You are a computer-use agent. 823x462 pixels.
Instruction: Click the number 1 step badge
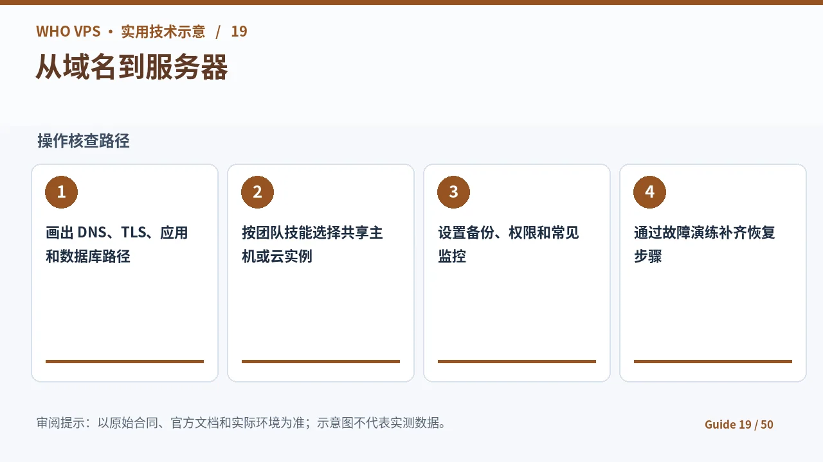click(61, 192)
